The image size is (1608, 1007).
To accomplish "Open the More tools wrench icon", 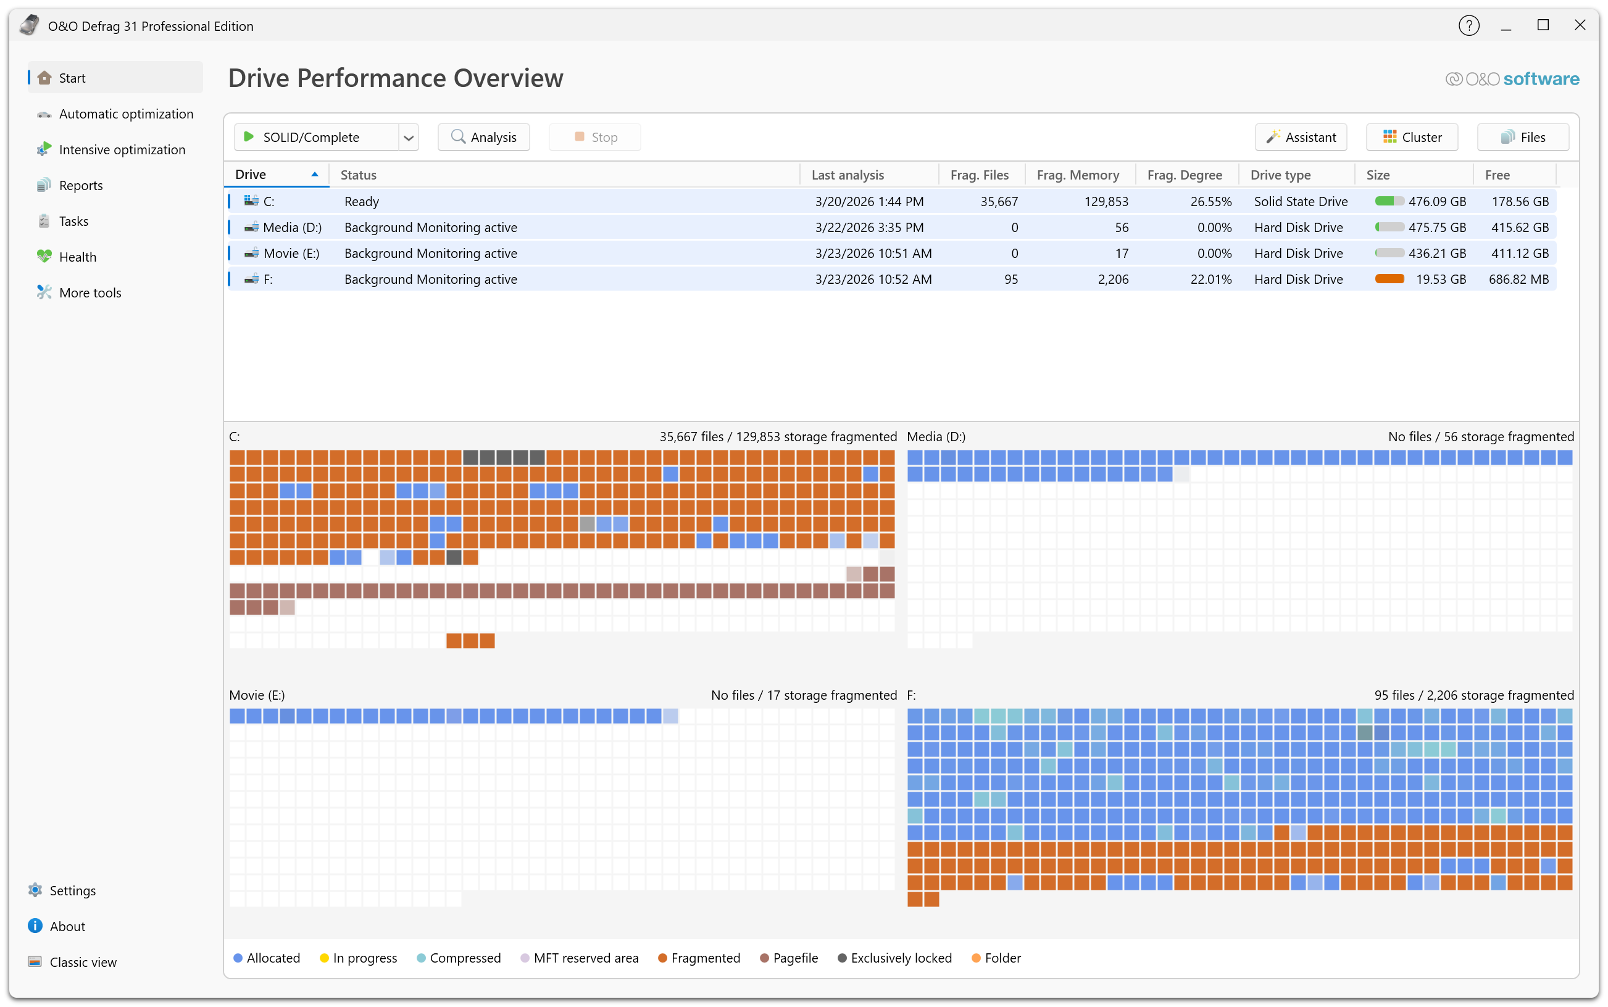I will click(44, 292).
